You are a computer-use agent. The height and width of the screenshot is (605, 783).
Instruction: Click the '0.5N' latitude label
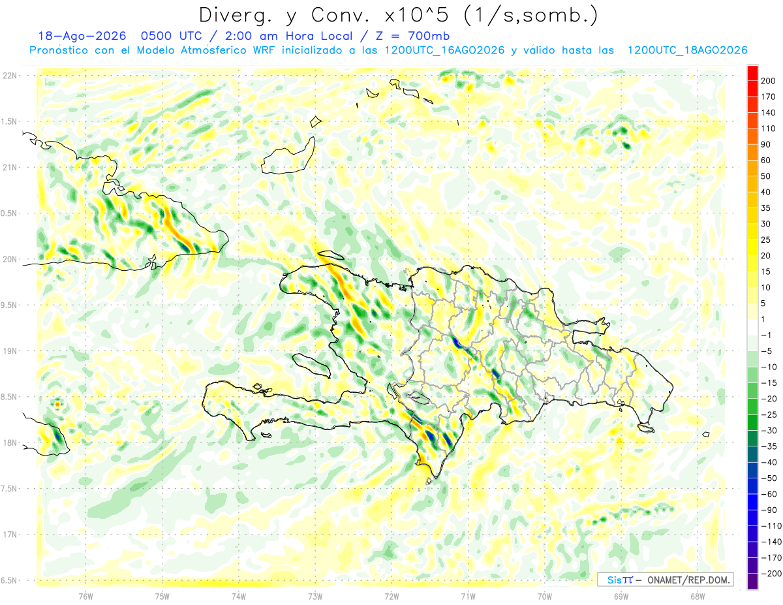(10, 213)
